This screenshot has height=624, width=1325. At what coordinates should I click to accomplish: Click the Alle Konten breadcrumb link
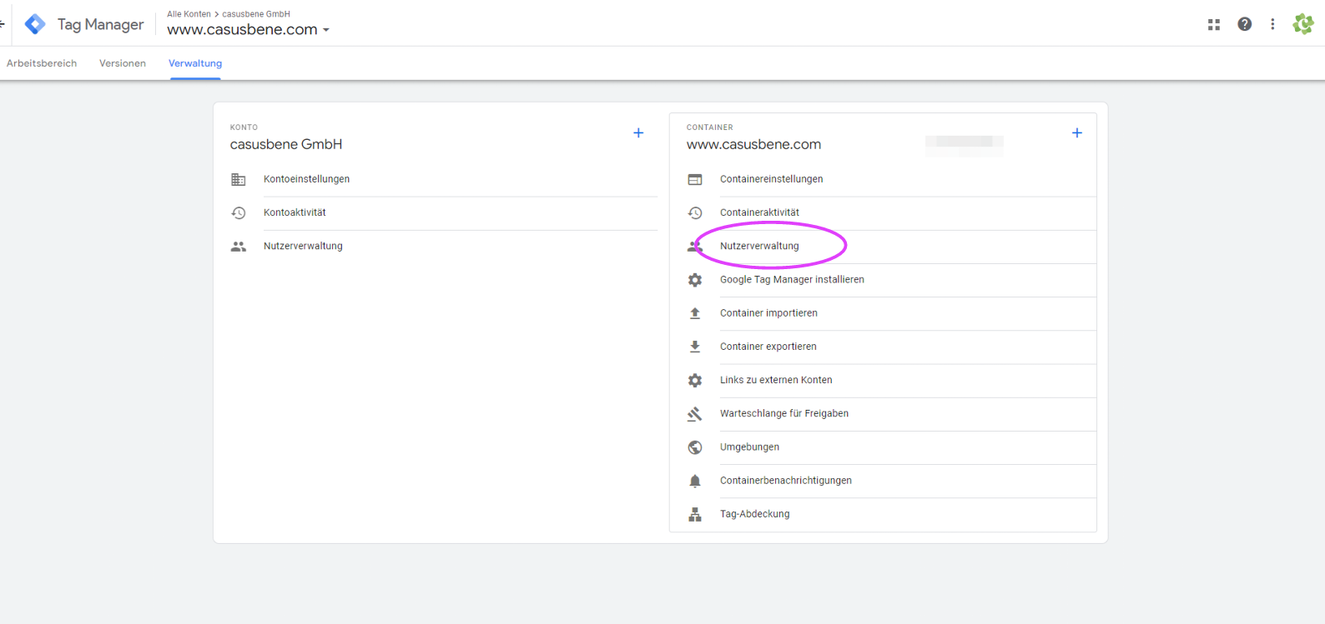click(189, 14)
